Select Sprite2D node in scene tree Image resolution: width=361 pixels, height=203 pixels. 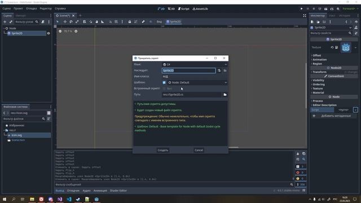click(x=17, y=33)
